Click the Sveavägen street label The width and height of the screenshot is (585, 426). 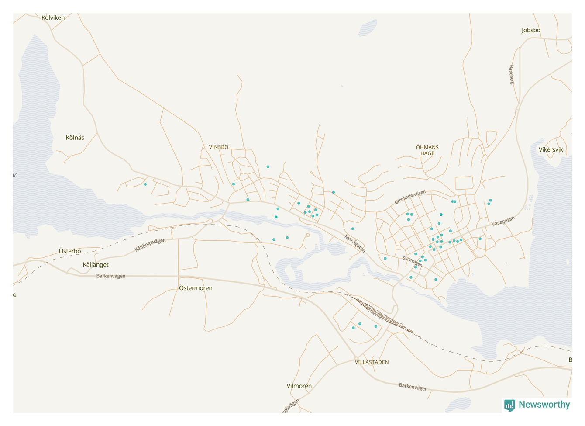click(413, 261)
